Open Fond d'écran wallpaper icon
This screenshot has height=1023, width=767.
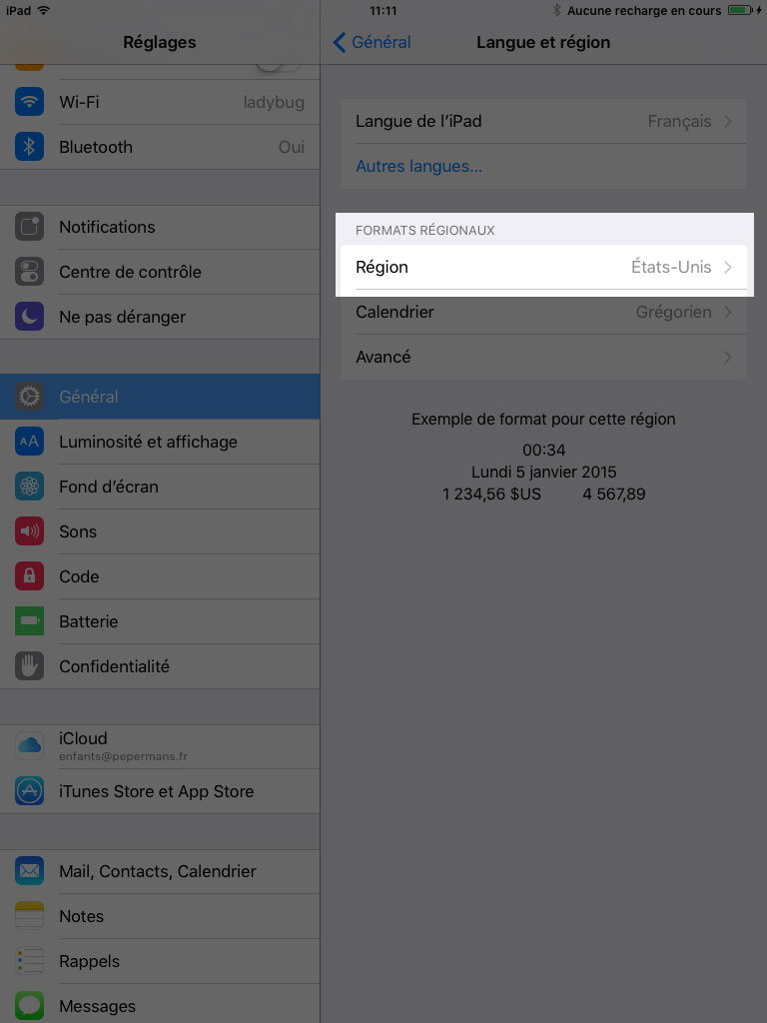[x=29, y=487]
